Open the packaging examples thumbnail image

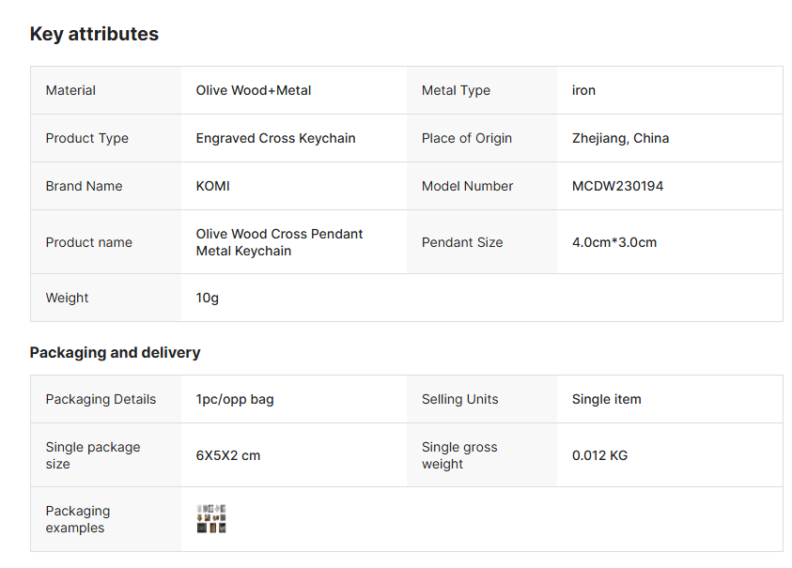click(x=211, y=519)
